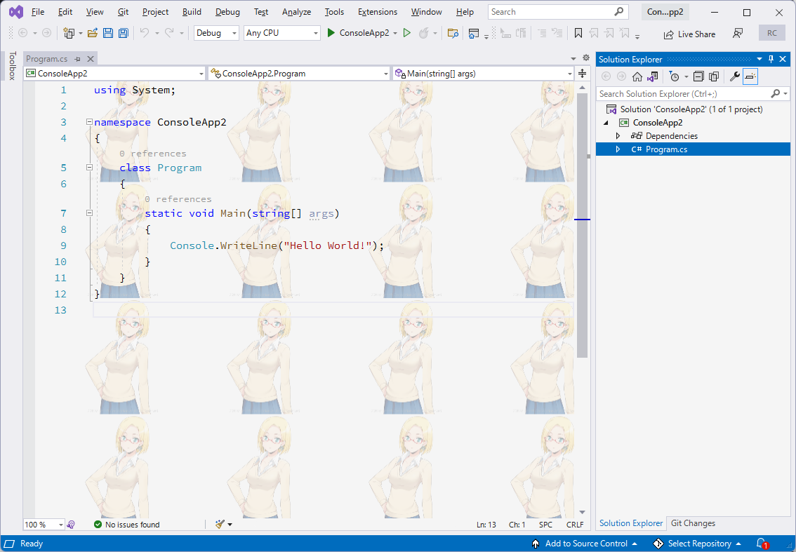Open the File menu

38,12
